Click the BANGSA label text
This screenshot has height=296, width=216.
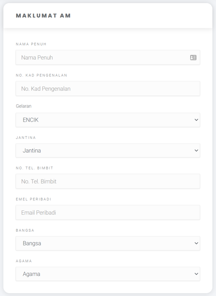(x=25, y=230)
